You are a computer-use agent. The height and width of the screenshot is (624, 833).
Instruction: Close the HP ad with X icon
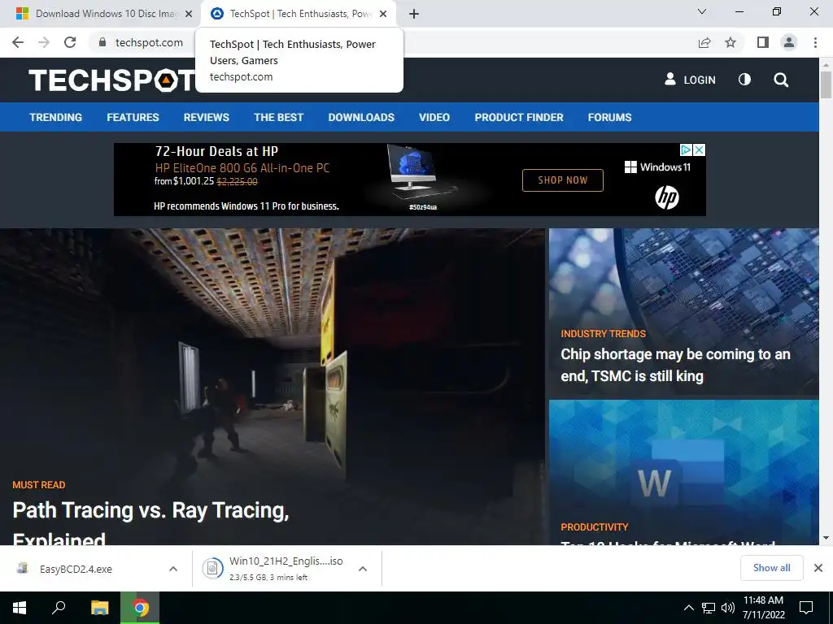pyautogui.click(x=700, y=150)
